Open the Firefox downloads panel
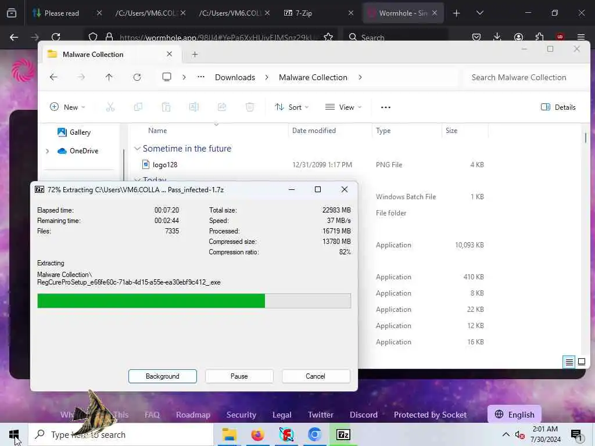 click(497, 37)
